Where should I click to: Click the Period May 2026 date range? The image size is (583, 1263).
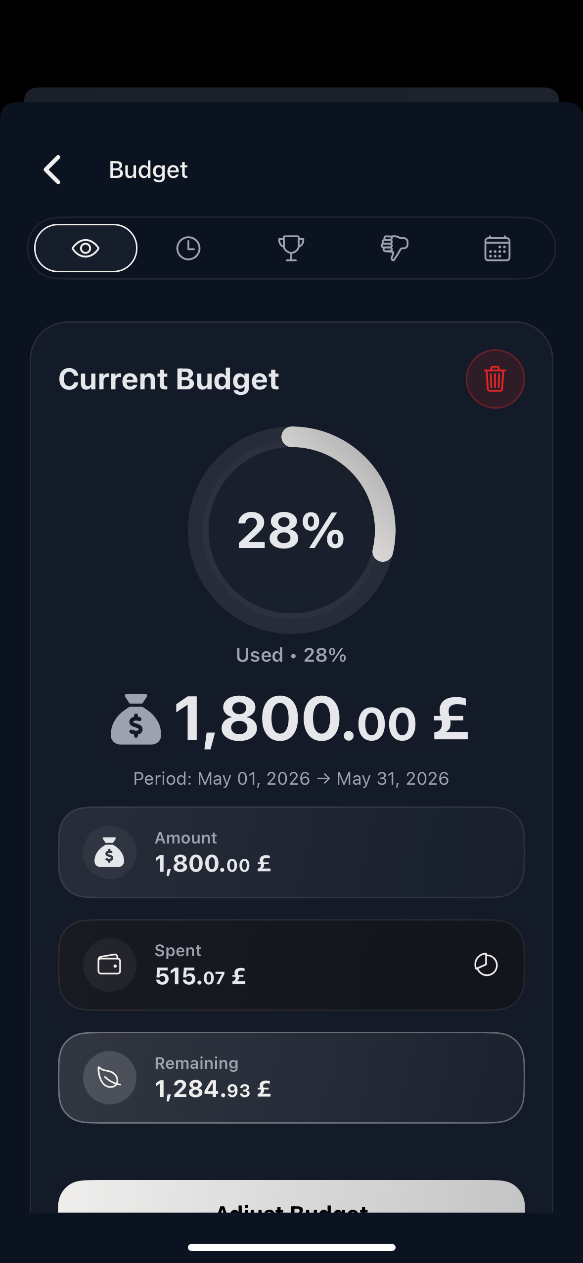click(x=291, y=779)
